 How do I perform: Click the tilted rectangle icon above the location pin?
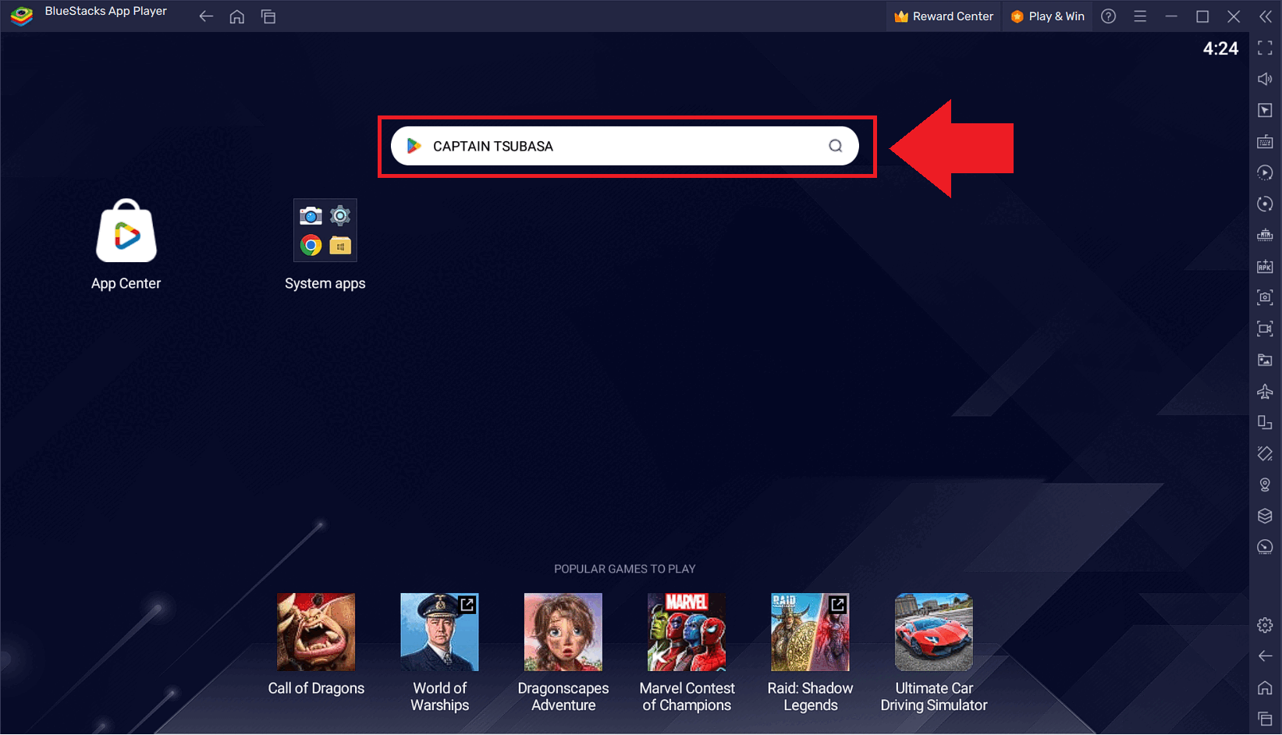1265,453
